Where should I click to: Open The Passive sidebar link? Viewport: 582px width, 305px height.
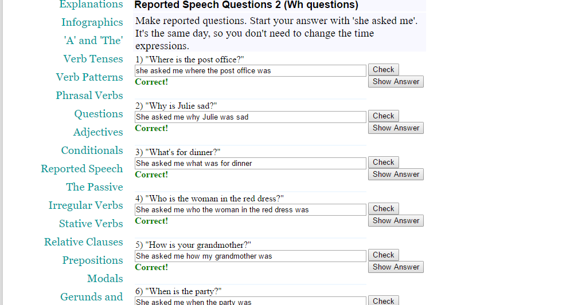94,187
